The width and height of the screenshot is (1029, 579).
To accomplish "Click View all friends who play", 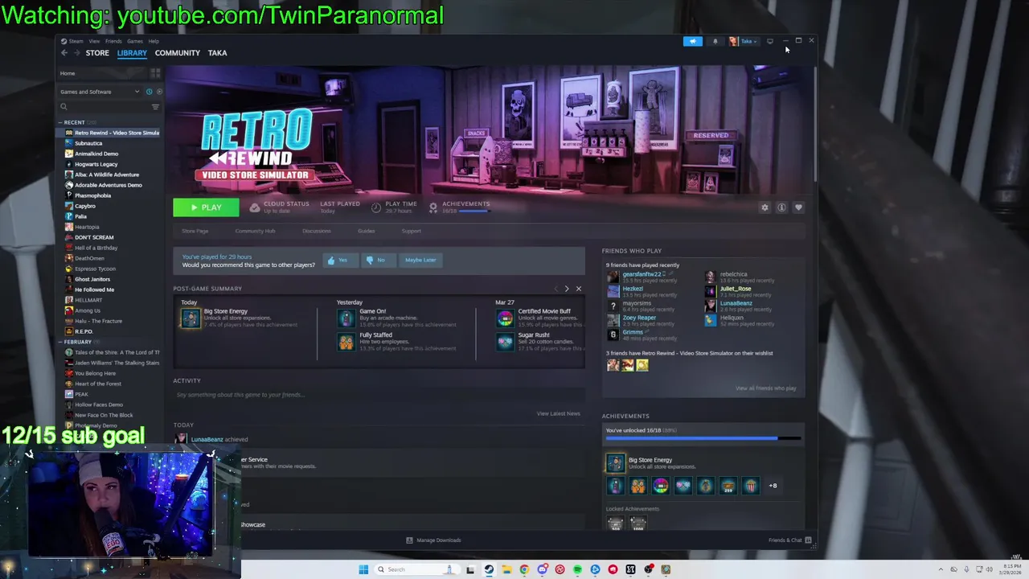I will tap(765, 388).
